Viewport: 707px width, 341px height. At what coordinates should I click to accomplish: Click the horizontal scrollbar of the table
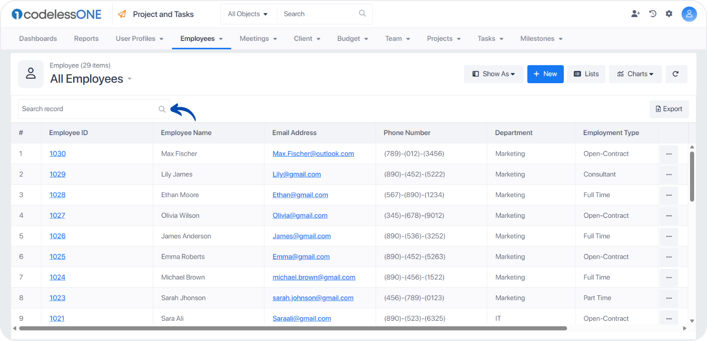point(293,328)
